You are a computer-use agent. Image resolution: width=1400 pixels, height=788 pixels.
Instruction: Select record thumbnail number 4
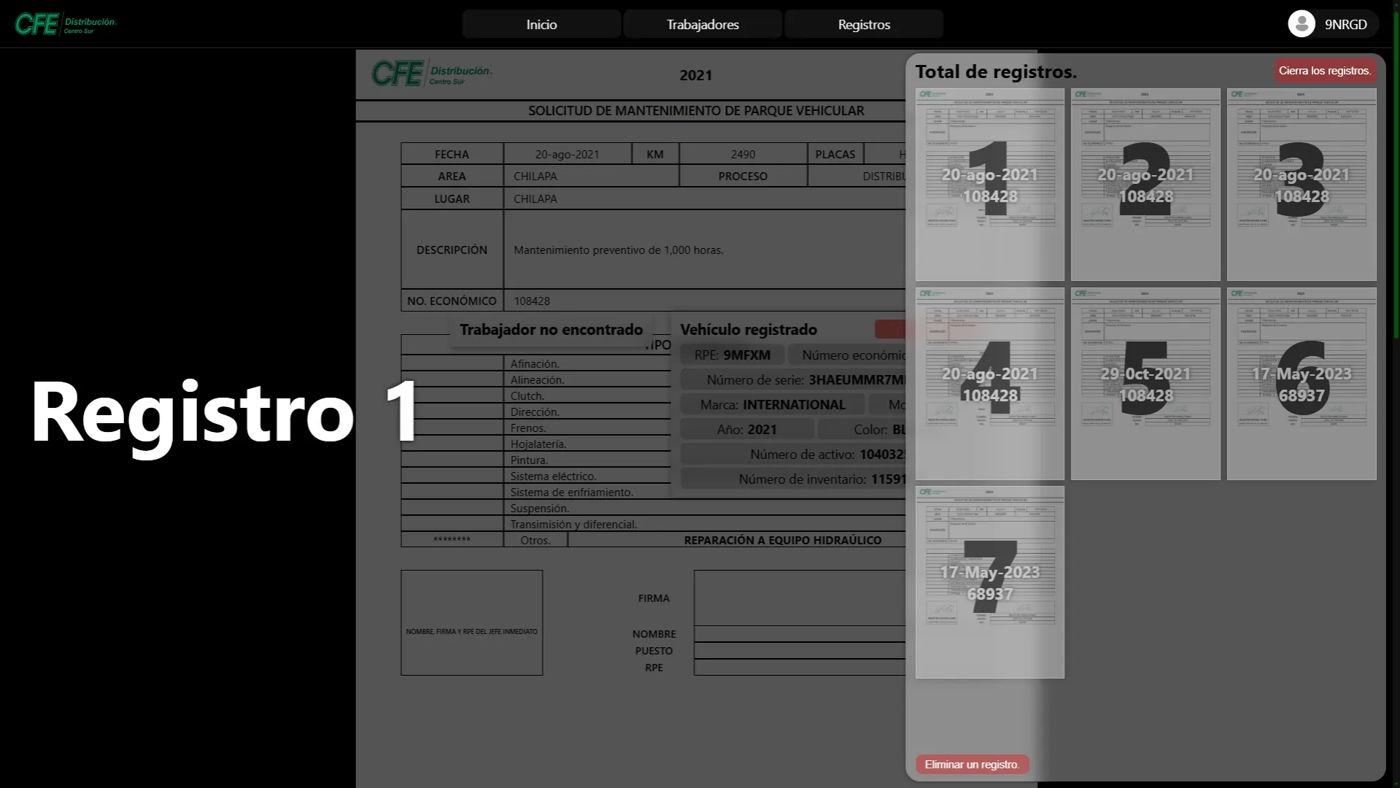[x=990, y=384]
